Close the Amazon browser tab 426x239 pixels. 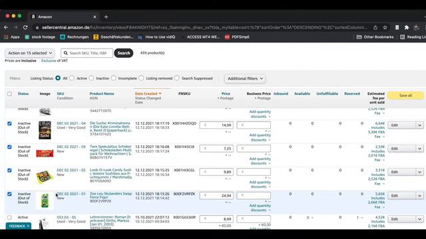pyautogui.click(x=95, y=17)
